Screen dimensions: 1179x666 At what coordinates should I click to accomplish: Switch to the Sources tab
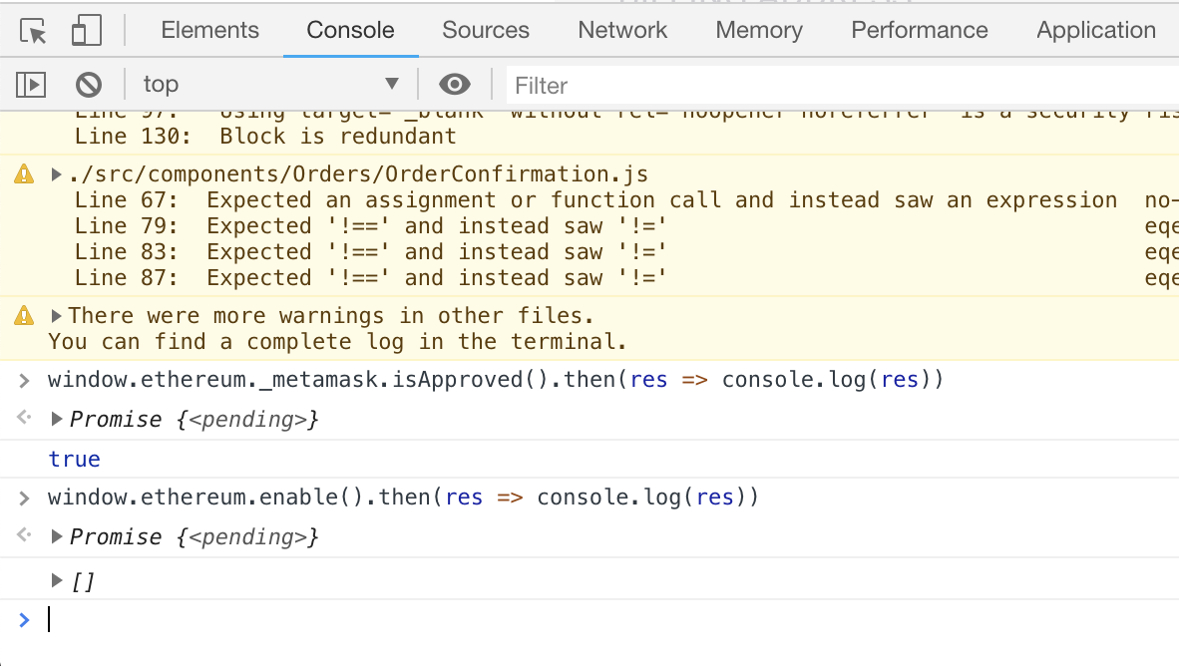coord(485,30)
